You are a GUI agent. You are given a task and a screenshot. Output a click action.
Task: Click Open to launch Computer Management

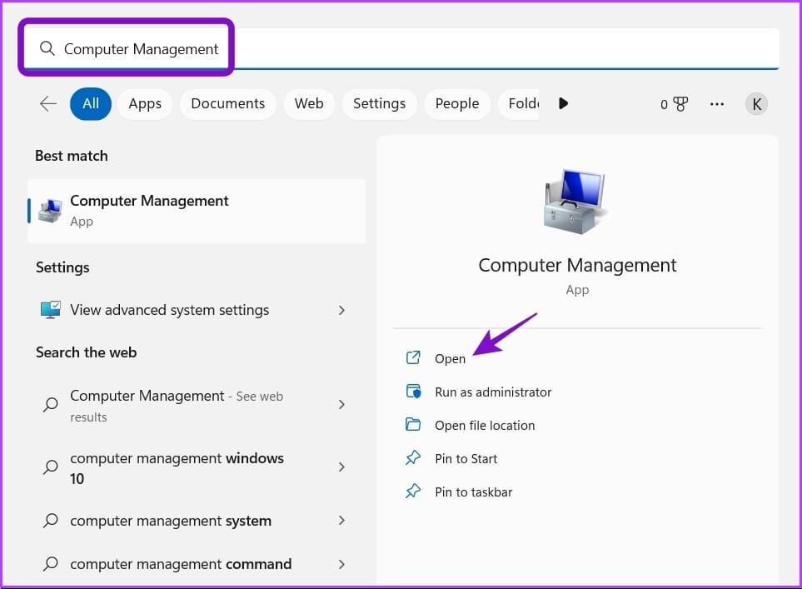[x=450, y=359]
